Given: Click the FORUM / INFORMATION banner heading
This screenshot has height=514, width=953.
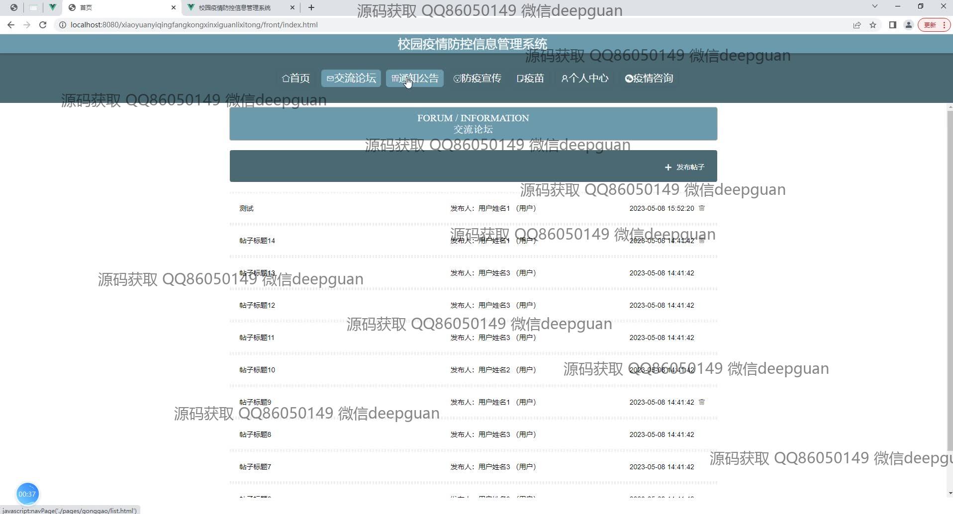Looking at the screenshot, I should 473,118.
